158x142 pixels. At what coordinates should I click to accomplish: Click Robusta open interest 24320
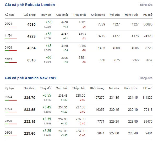[148, 36]
